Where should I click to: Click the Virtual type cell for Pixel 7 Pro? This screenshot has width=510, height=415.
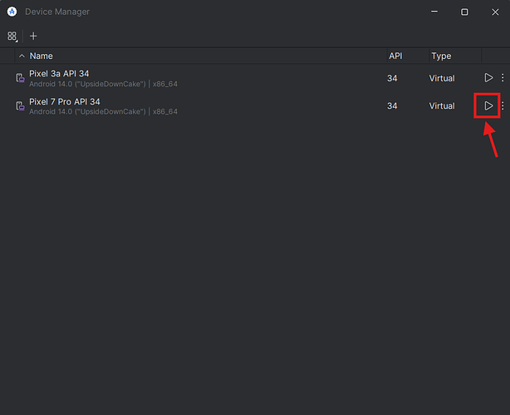click(x=442, y=106)
